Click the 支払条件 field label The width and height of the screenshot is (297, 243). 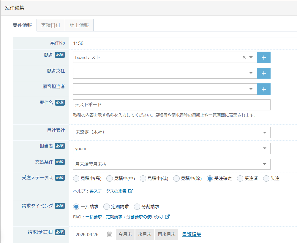(x=44, y=162)
